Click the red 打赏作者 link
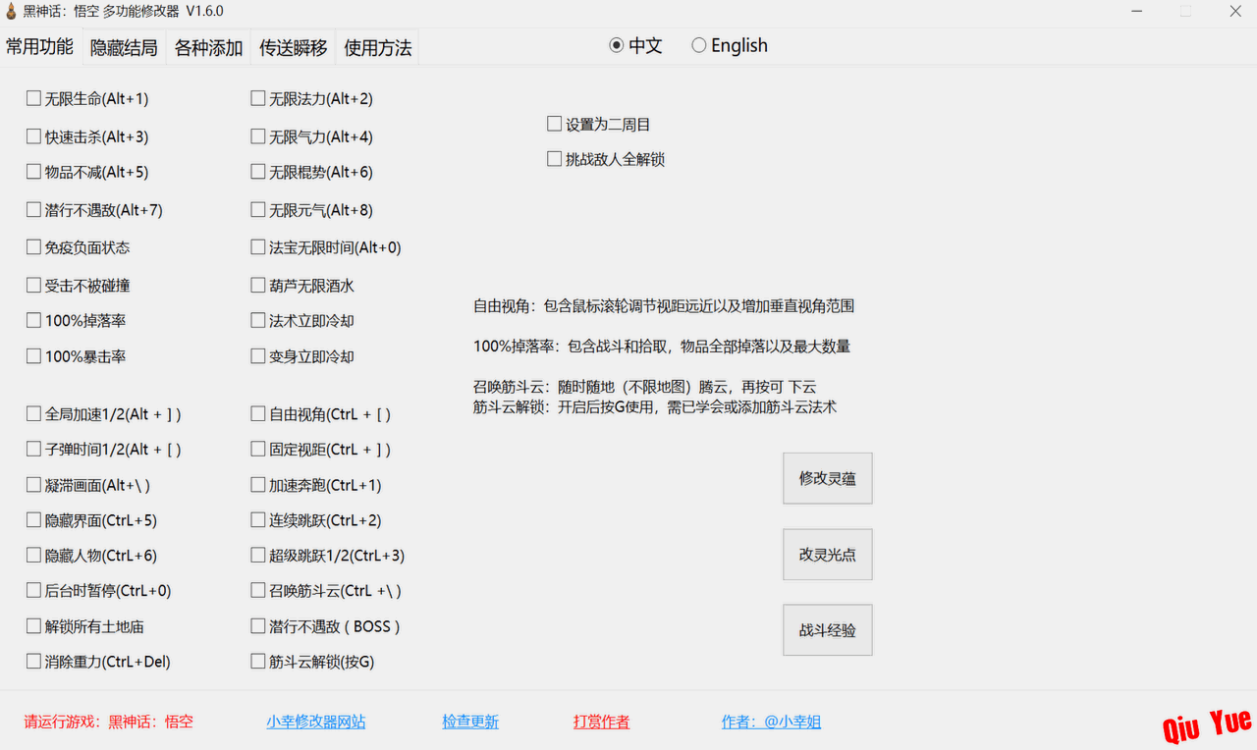The width and height of the screenshot is (1257, 750). [x=602, y=722]
